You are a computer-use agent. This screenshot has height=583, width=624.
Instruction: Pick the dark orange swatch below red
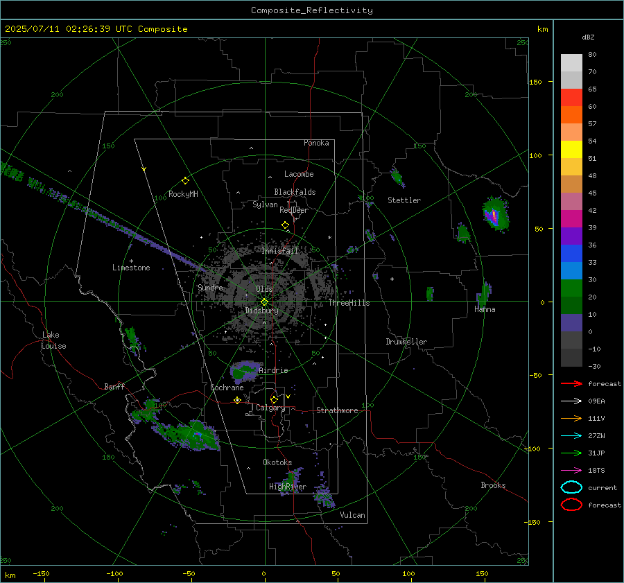pos(571,115)
